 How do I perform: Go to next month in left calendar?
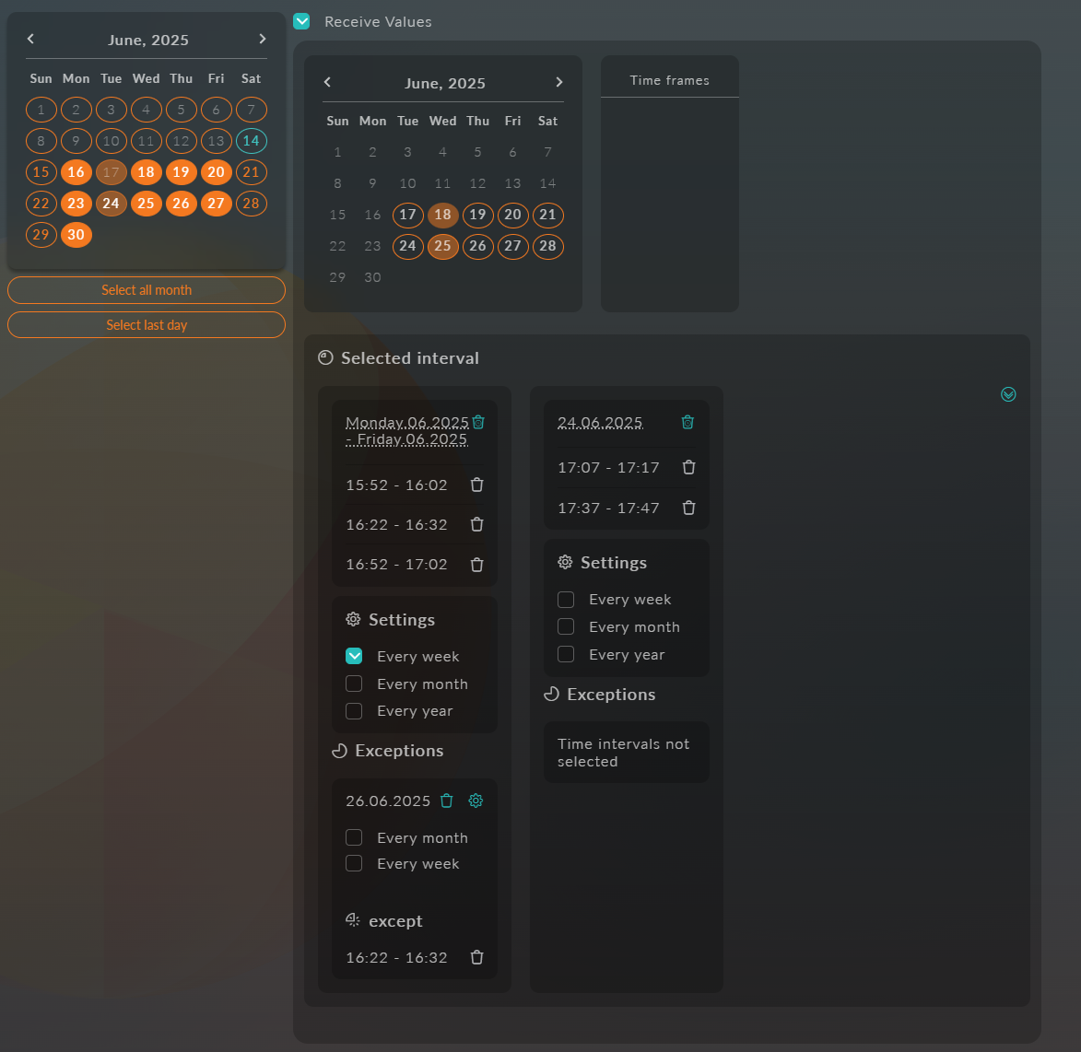pos(263,39)
